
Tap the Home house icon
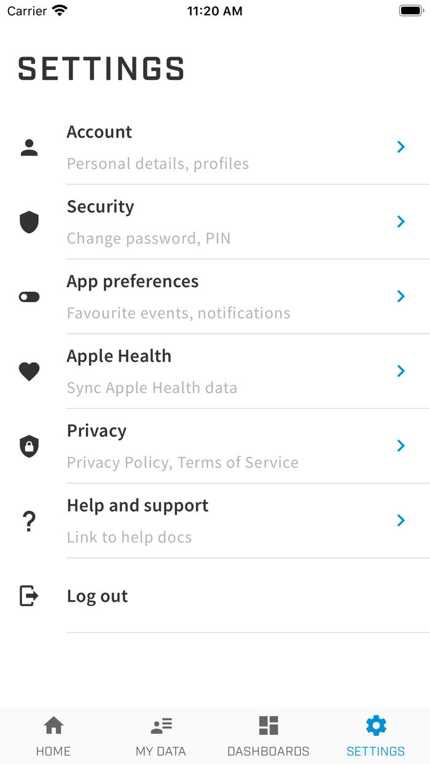pos(53,725)
